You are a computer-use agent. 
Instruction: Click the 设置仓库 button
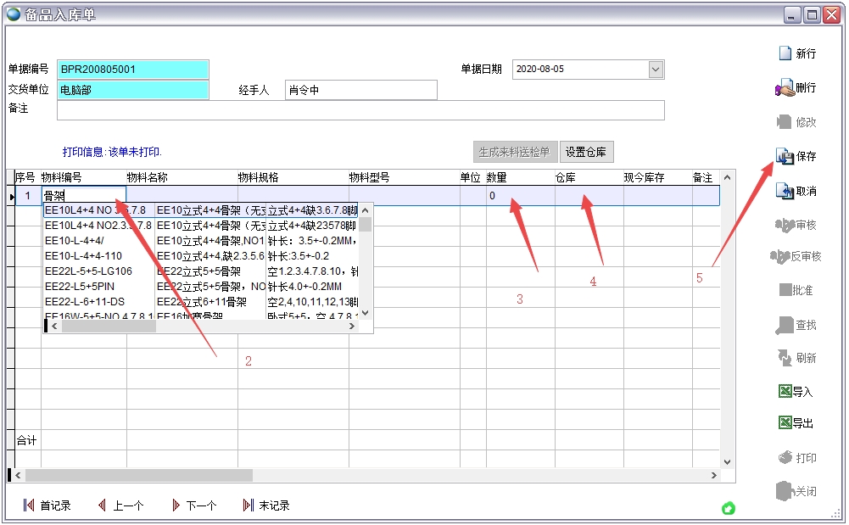point(586,153)
